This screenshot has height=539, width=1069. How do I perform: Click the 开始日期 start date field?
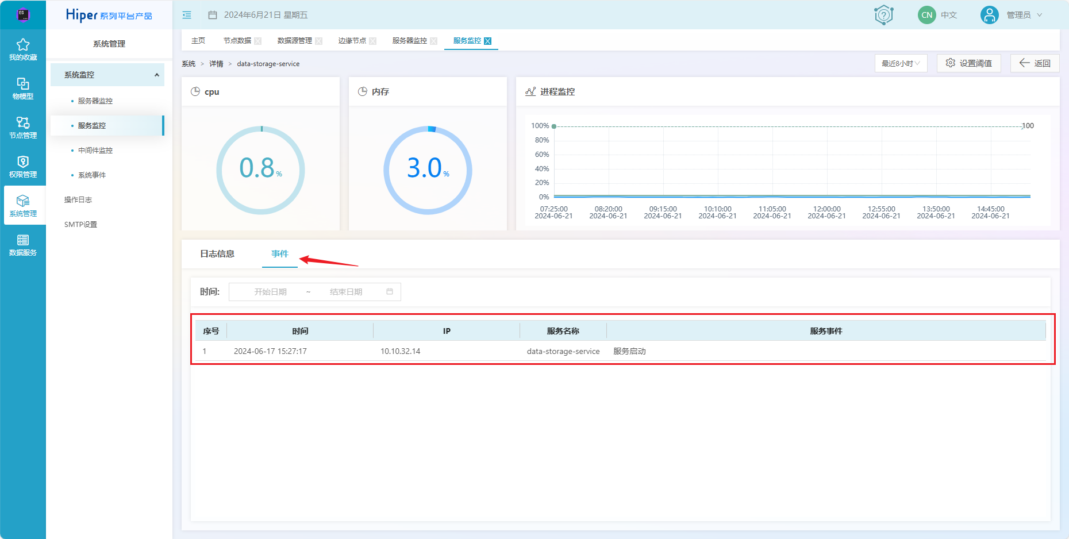(271, 292)
